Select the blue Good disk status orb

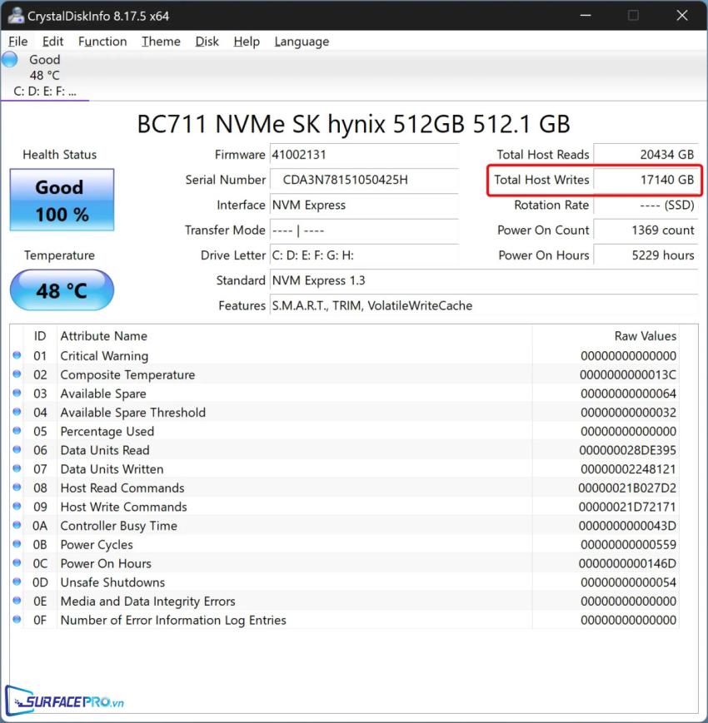pyautogui.click(x=10, y=60)
